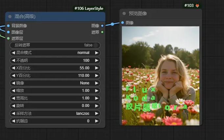Select the 预览图像 node title bar

point(161,13)
